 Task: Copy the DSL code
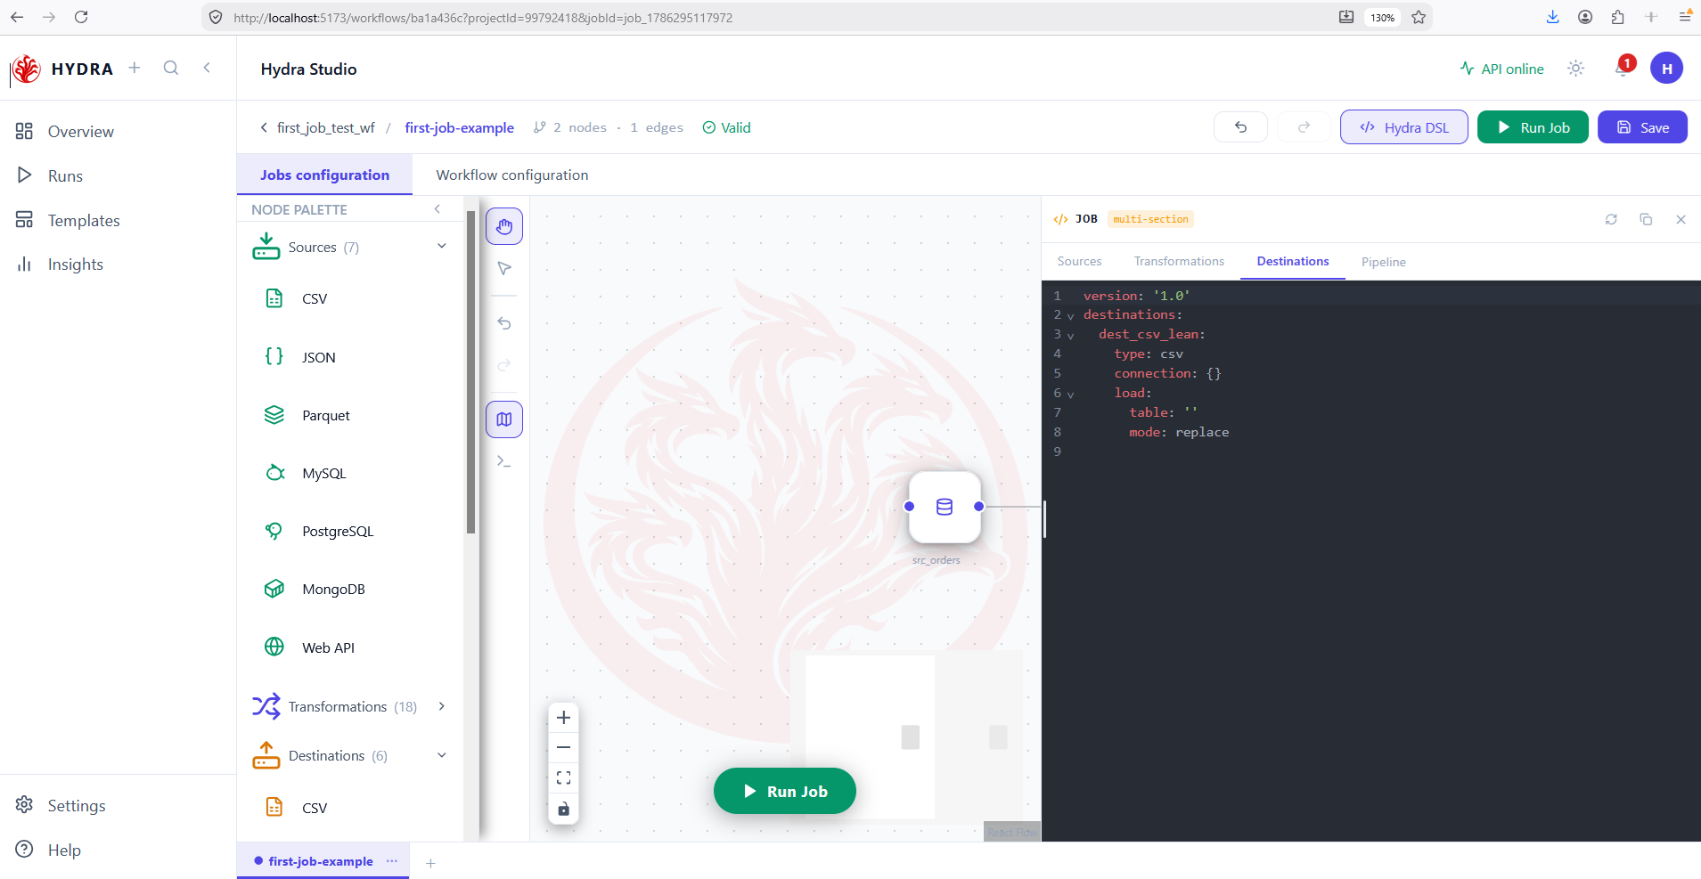pyautogui.click(x=1646, y=219)
